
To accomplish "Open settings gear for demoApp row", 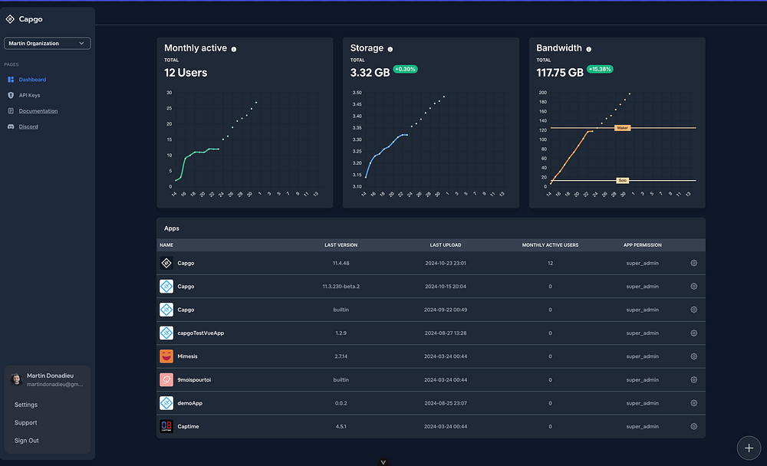I will pyautogui.click(x=693, y=403).
